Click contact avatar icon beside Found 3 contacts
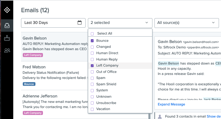The height and width of the screenshot is (119, 221). [x=160, y=117]
